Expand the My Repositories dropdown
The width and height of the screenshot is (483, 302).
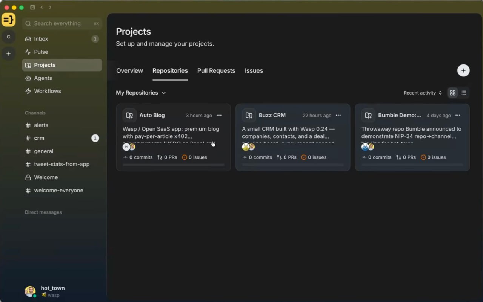141,93
